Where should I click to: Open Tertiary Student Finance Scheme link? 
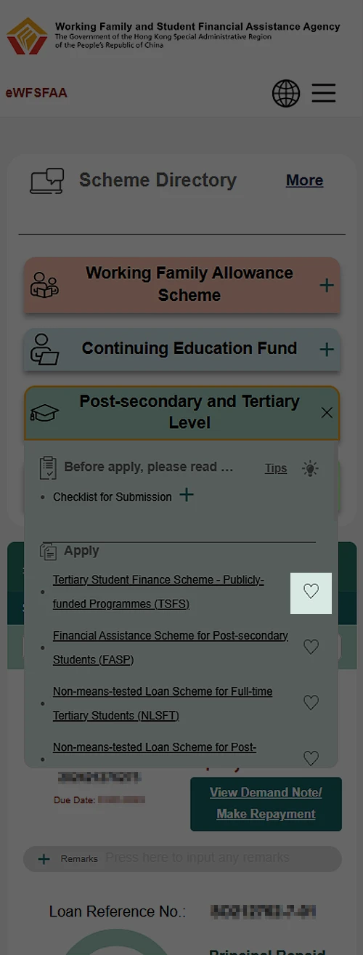(x=158, y=592)
